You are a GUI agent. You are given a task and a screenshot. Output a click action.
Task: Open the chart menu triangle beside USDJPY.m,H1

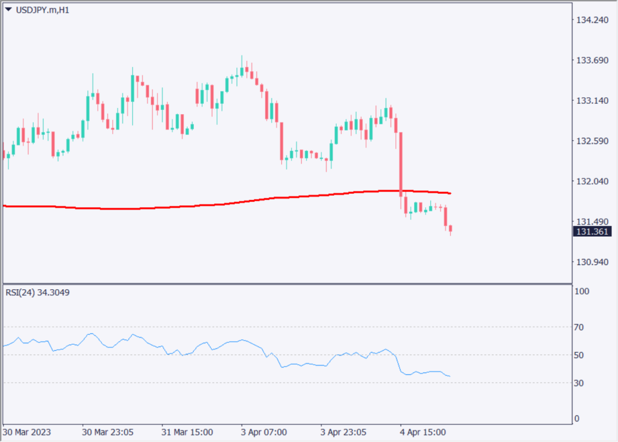pyautogui.click(x=8, y=10)
